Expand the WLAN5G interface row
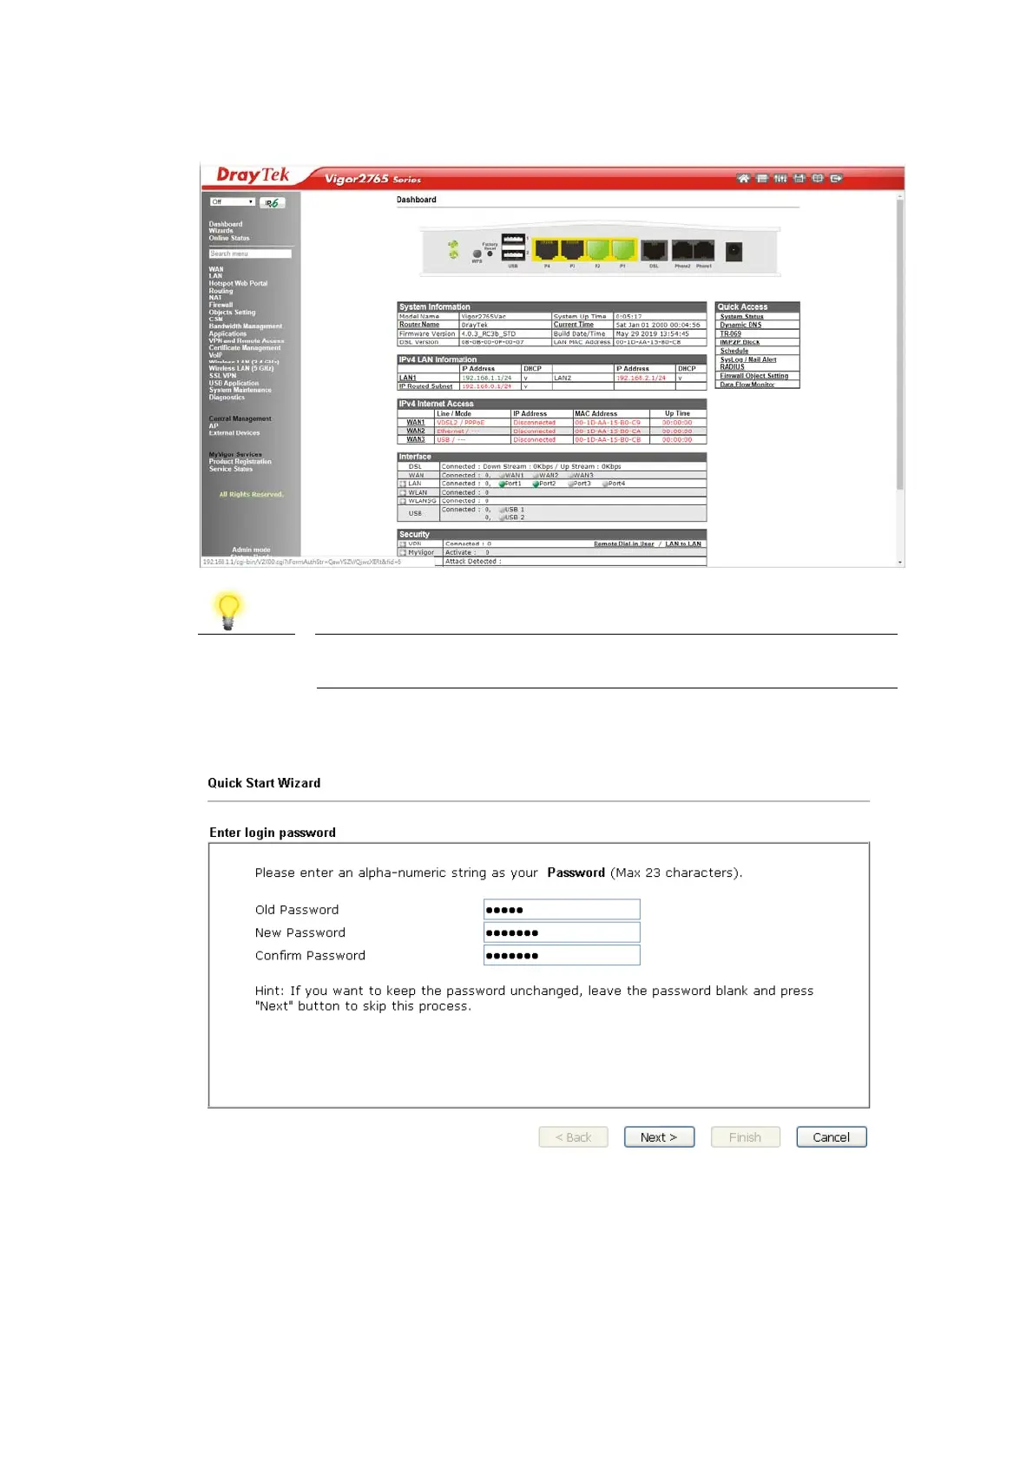This screenshot has height=1462, width=1033. click(x=403, y=501)
